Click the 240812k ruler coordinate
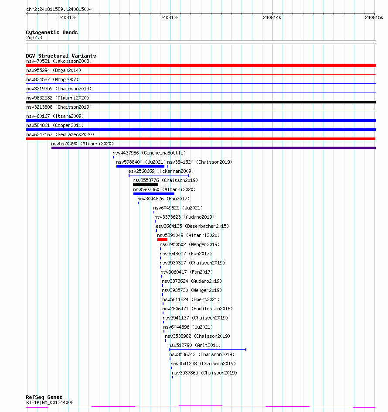 tap(68, 17)
